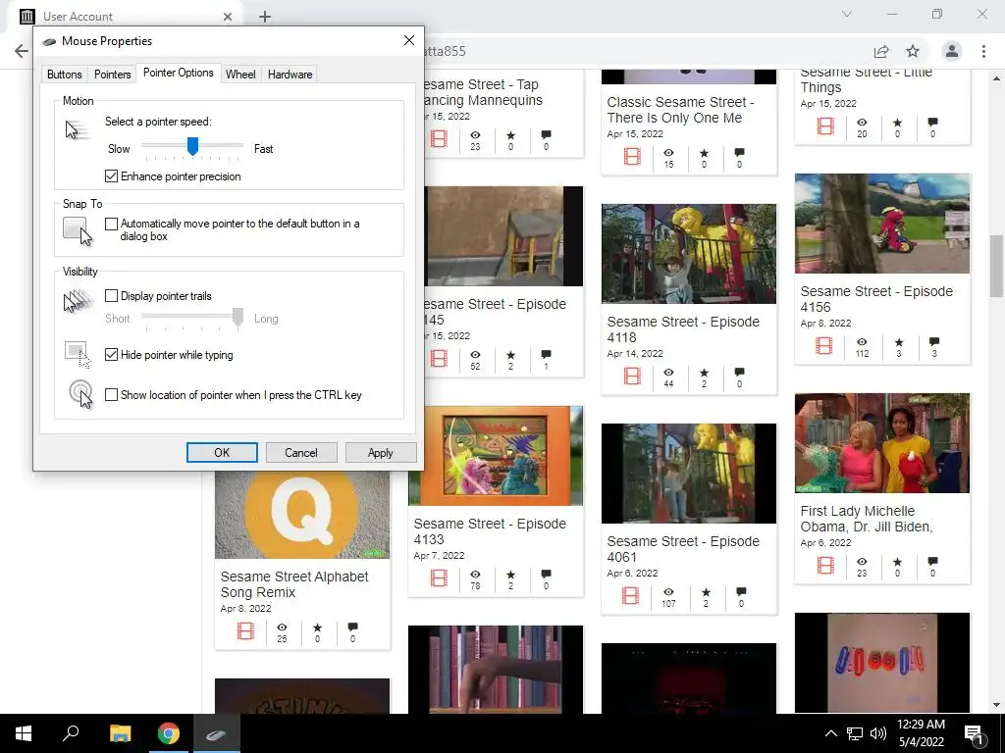
Task: Open the Alphabet Song Remix thumbnail
Action: [302, 516]
